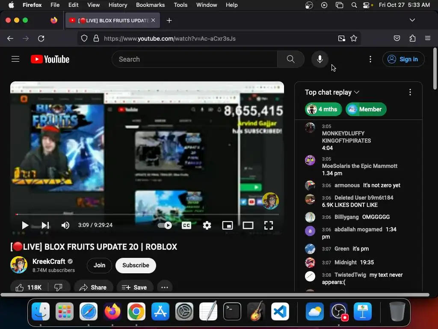Open the Tools menu
438x329 pixels.
click(181, 5)
